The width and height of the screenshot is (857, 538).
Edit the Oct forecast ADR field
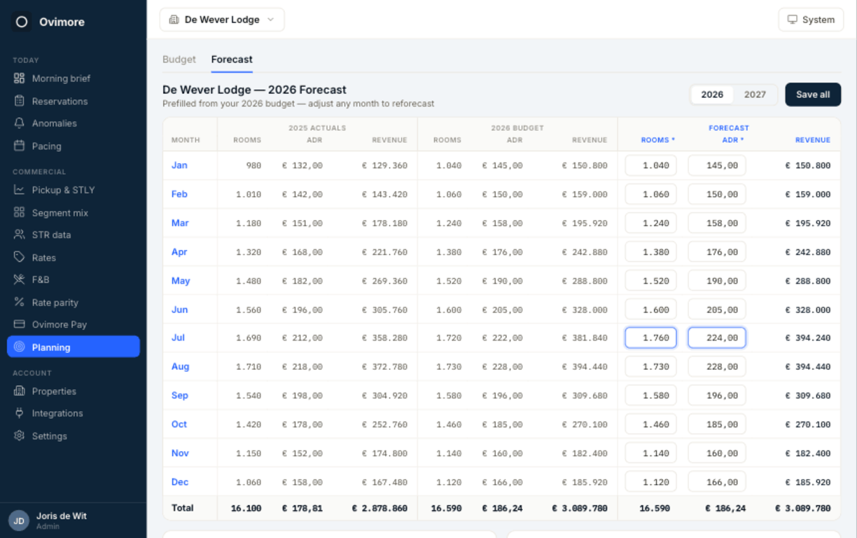point(717,424)
